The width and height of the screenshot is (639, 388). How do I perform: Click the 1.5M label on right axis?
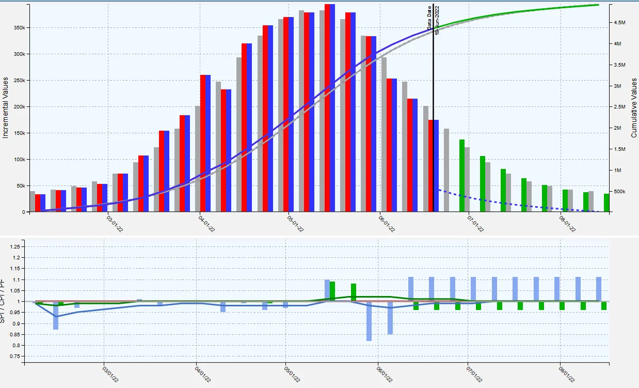[620, 149]
